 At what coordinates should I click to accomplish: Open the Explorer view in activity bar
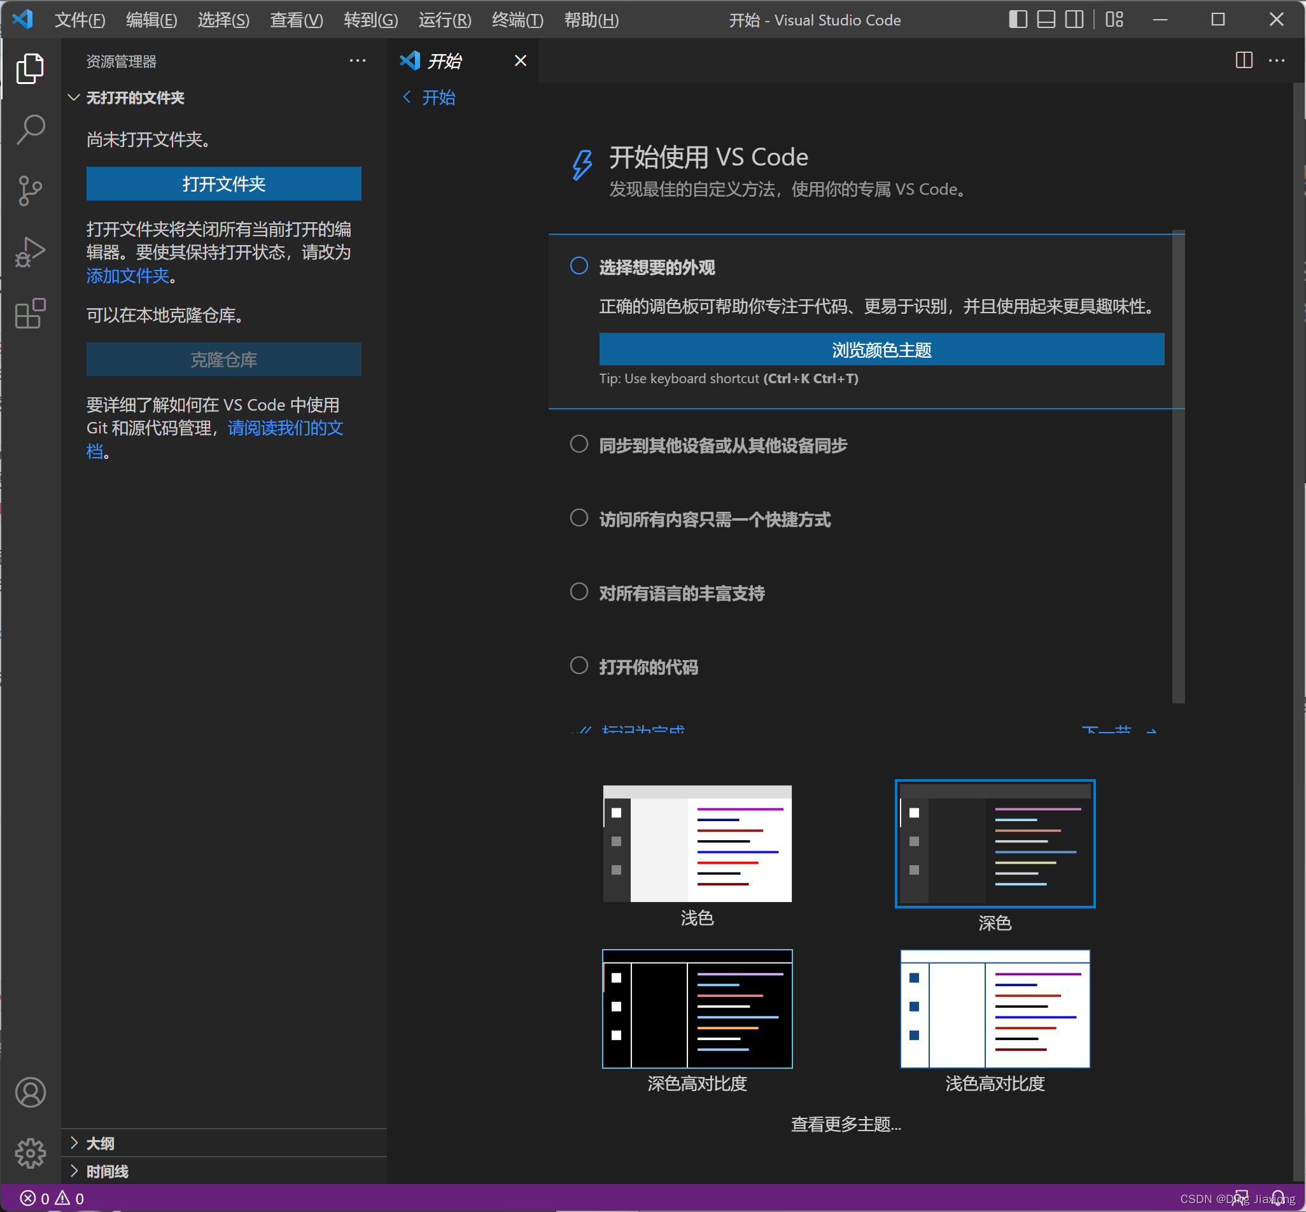coord(30,68)
